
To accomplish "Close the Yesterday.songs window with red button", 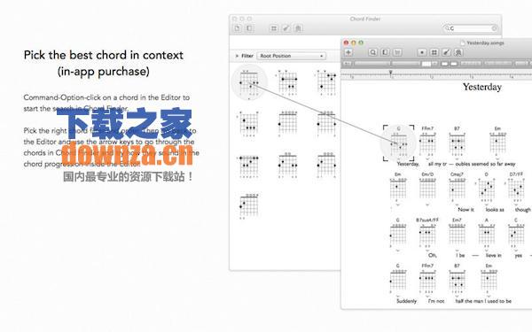I will (x=346, y=42).
